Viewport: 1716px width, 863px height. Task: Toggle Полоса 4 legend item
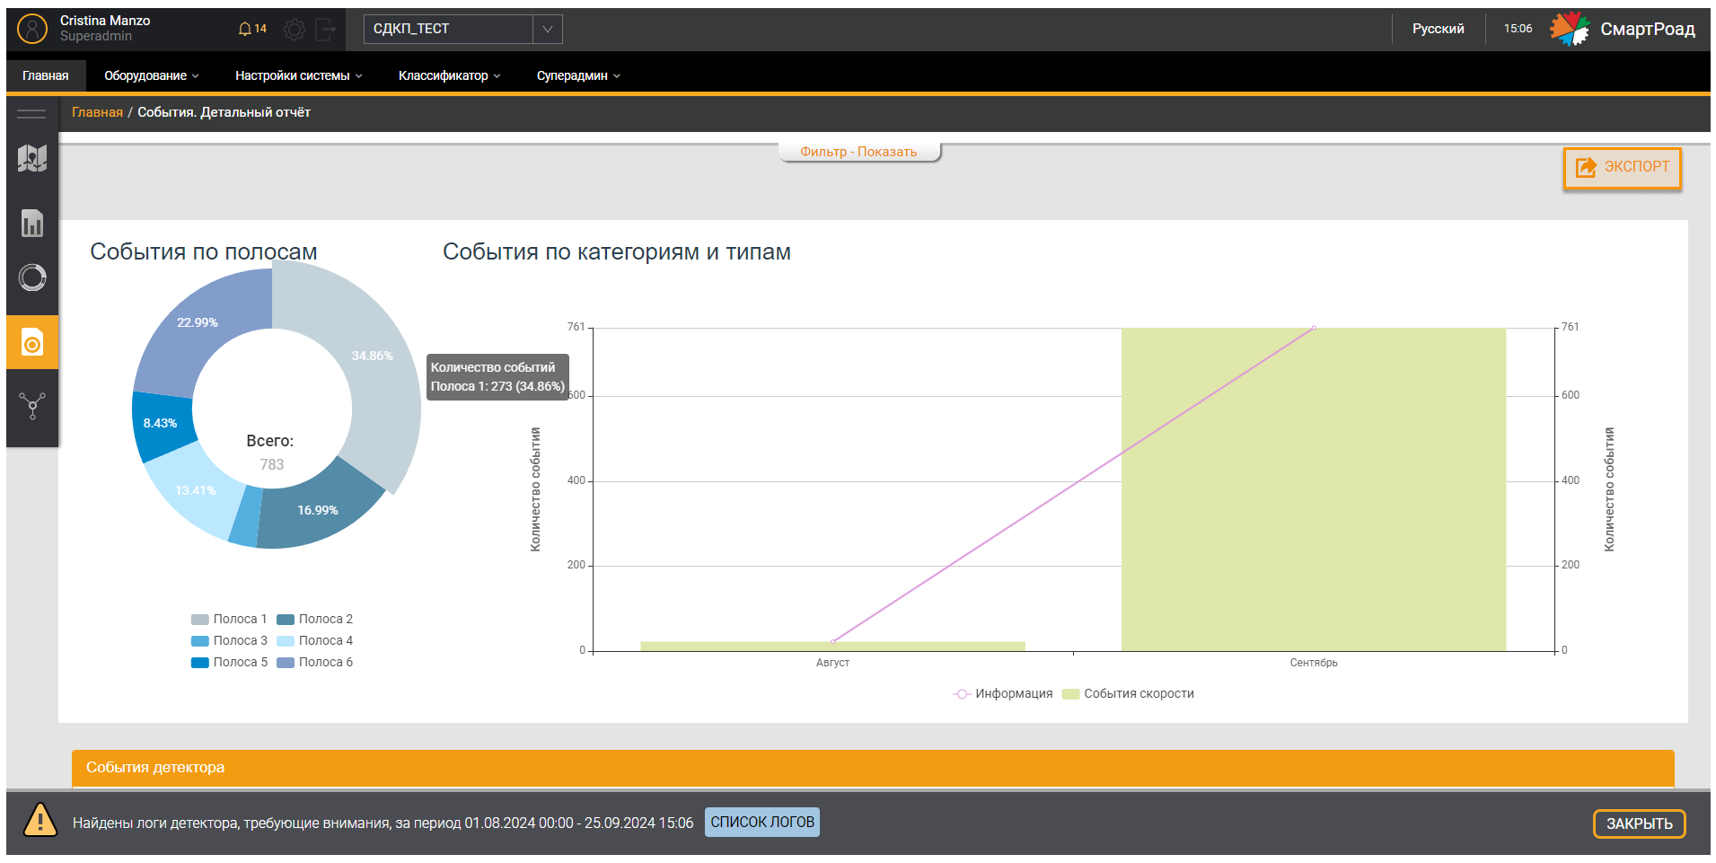coord(314,640)
